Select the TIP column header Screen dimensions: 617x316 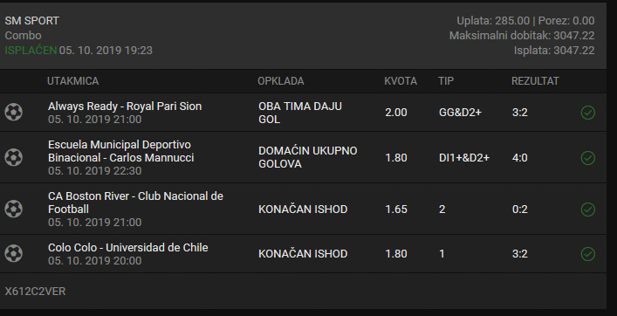[446, 81]
